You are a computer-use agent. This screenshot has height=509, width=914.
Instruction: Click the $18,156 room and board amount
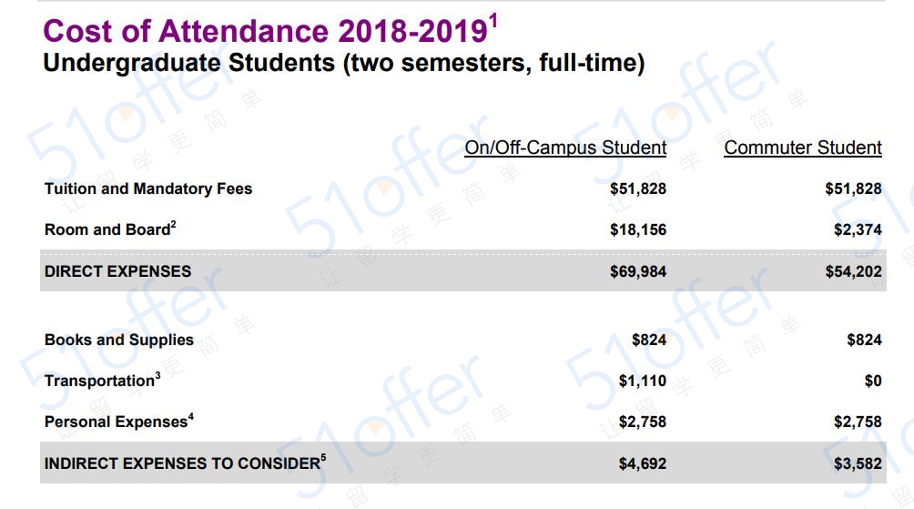pyautogui.click(x=637, y=229)
